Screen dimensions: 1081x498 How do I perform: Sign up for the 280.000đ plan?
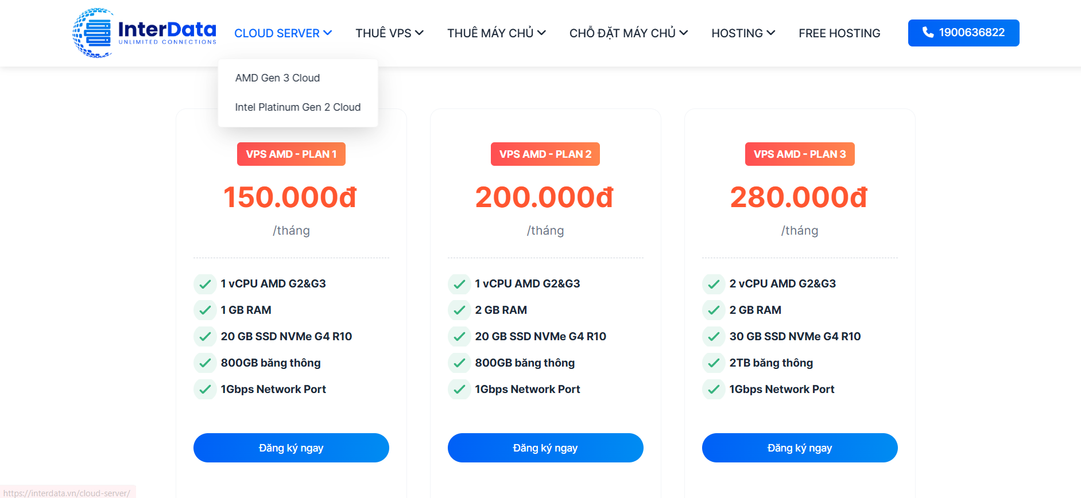[799, 448]
